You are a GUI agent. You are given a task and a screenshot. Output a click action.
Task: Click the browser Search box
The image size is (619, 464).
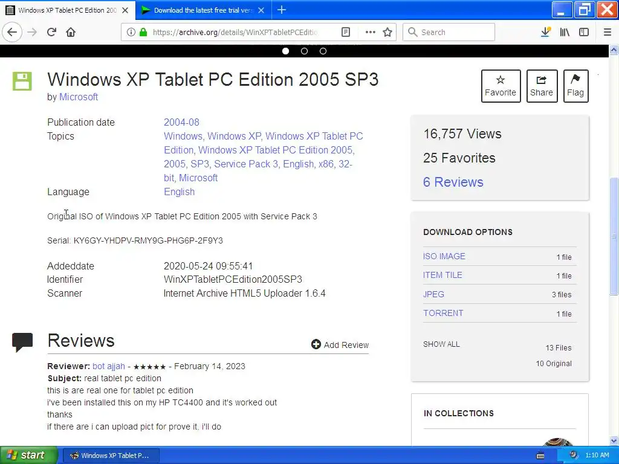[x=449, y=32]
